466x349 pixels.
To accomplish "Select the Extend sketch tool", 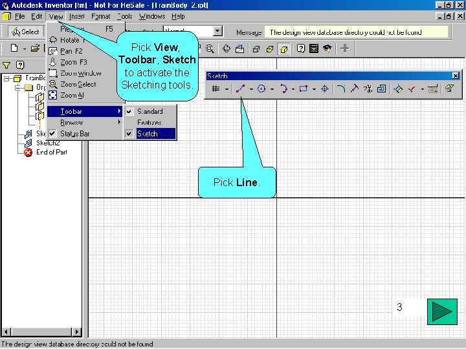I will coord(354,89).
